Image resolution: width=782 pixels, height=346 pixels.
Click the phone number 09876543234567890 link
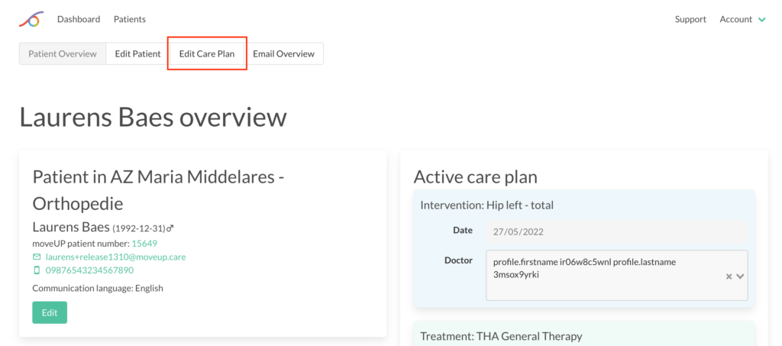coord(89,270)
